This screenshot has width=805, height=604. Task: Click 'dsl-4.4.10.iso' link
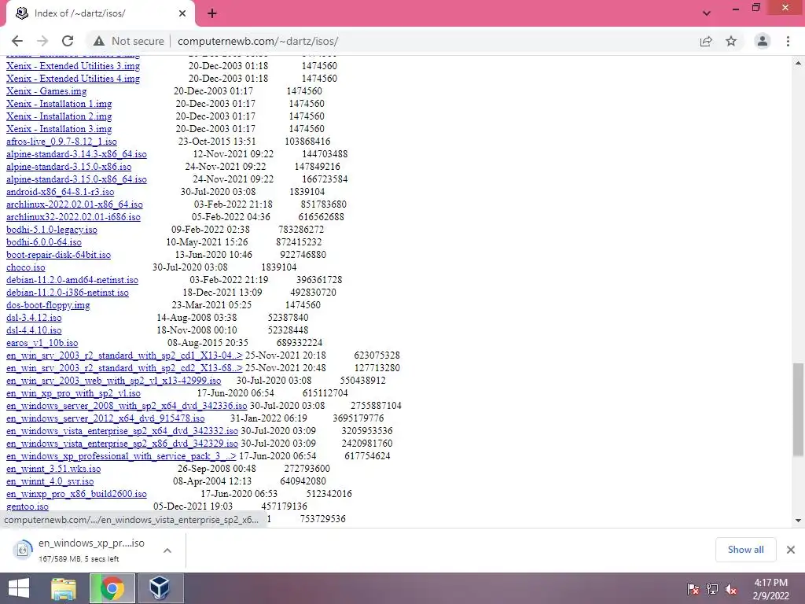click(x=34, y=330)
